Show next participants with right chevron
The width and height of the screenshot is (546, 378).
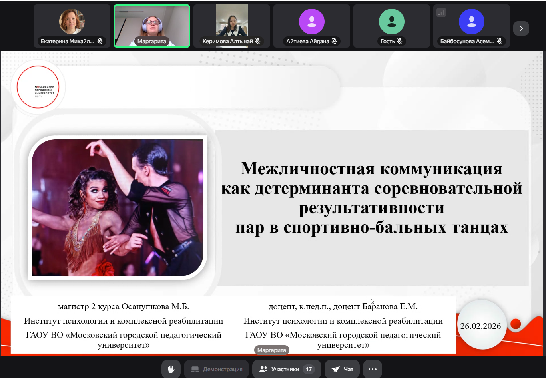(x=521, y=28)
